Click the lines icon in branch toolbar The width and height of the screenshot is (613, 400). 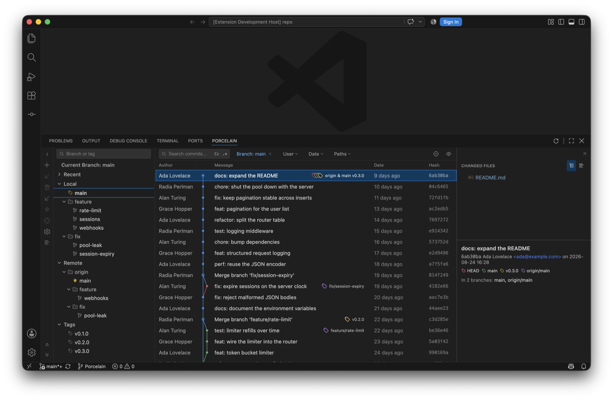47,242
